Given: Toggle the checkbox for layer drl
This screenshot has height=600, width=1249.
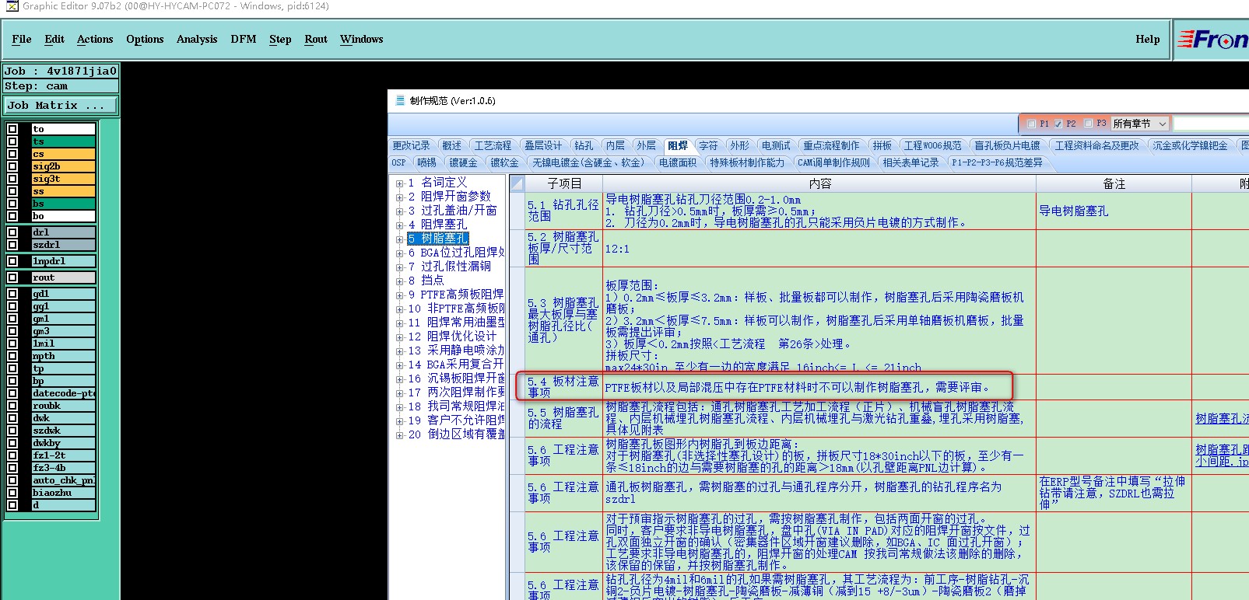Looking at the screenshot, I should pos(12,232).
